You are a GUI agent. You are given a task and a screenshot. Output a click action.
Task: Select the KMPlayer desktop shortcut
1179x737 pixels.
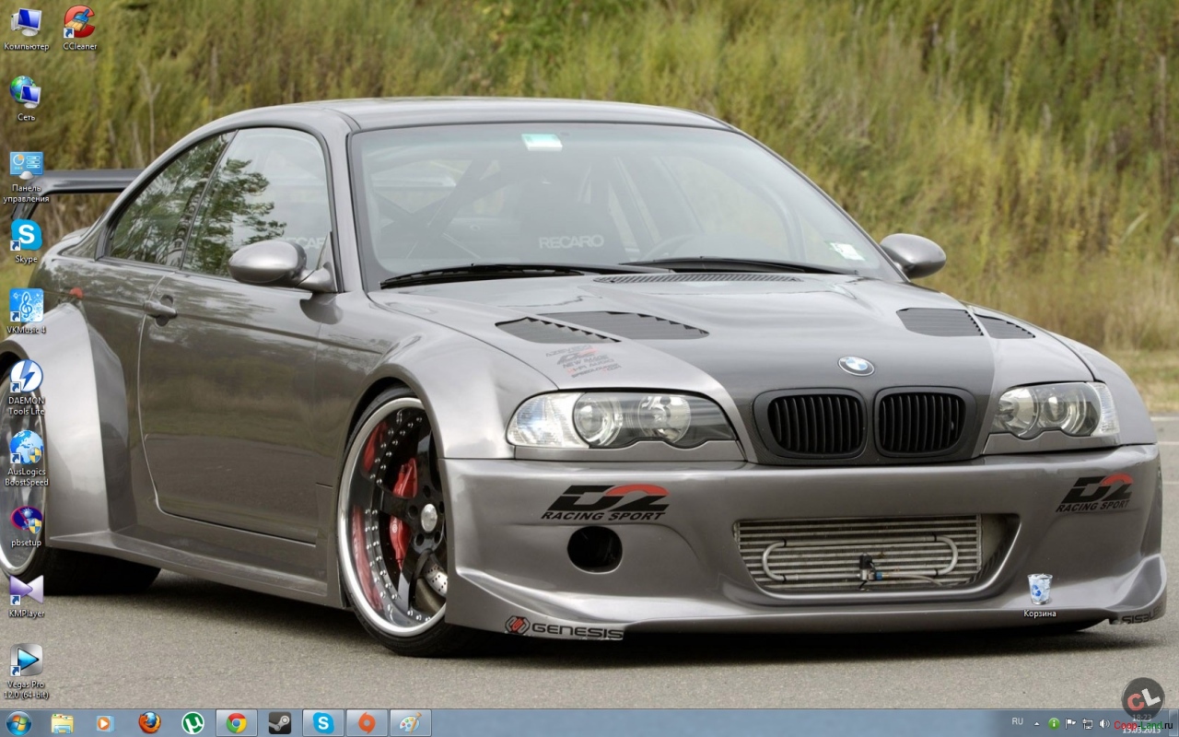[x=26, y=596]
